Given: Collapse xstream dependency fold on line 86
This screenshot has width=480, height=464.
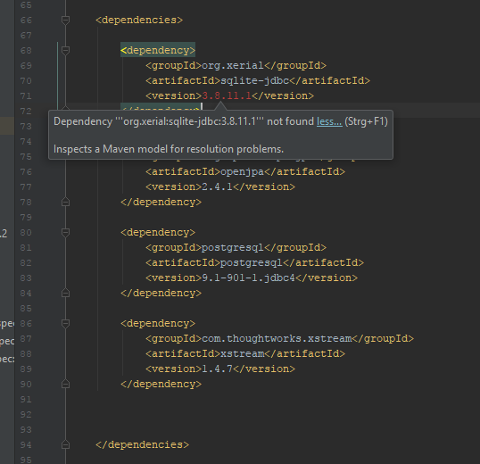Looking at the screenshot, I should click(65, 323).
